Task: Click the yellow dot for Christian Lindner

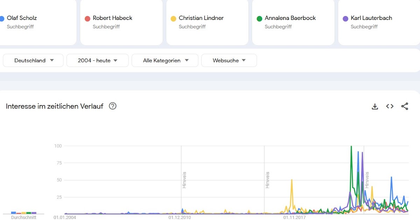Action: tap(173, 19)
